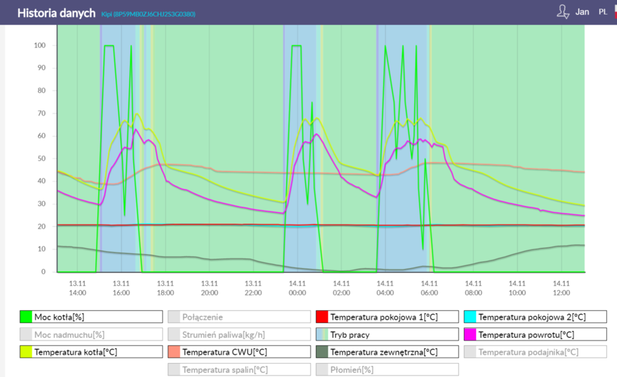
Task: Click the dark green Temperatura zewnętrzna swatch
Action: pyautogui.click(x=322, y=352)
